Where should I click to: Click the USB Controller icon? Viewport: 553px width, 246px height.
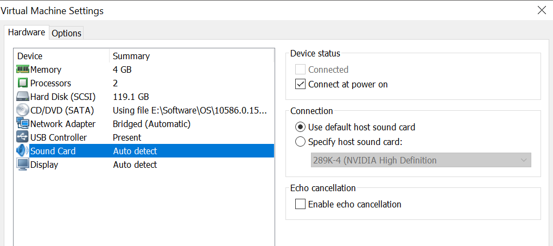pyautogui.click(x=22, y=137)
